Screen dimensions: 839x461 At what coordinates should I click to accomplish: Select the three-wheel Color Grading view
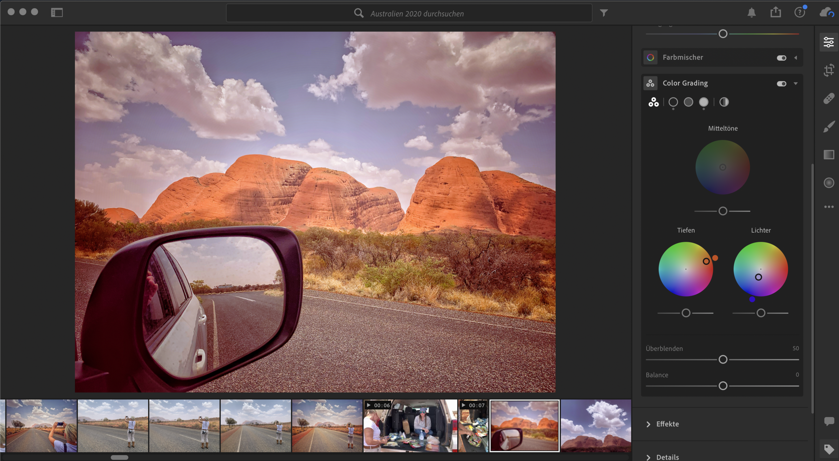click(x=654, y=102)
